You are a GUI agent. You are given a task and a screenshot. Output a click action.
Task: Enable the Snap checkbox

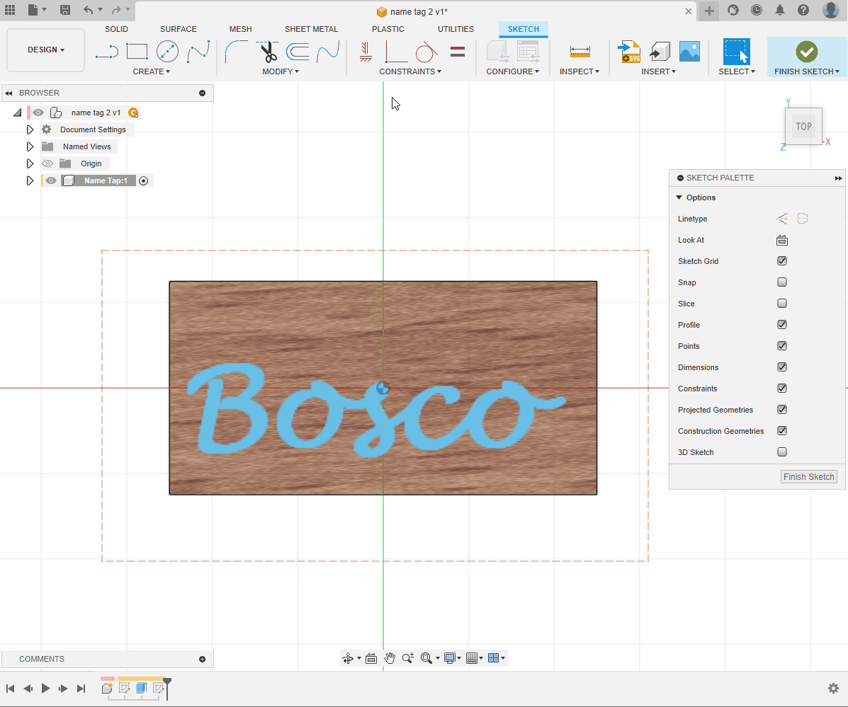pos(782,282)
